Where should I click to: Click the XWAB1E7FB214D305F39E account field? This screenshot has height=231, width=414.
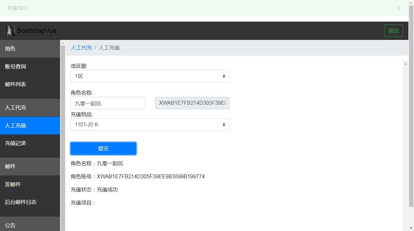(x=192, y=103)
